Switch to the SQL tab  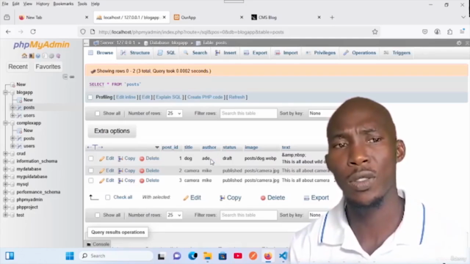point(167,53)
